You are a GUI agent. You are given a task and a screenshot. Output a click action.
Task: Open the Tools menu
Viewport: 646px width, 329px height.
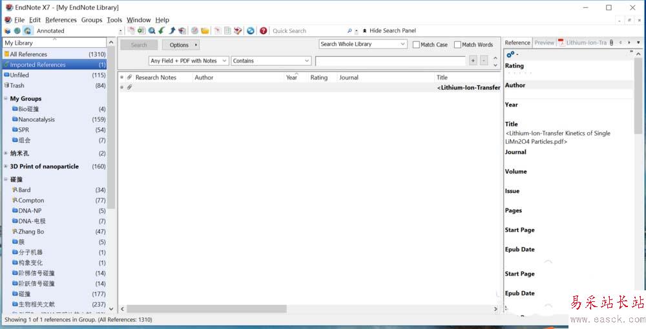[114, 20]
